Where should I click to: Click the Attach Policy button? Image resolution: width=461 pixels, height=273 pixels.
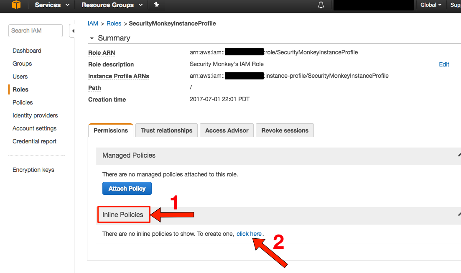pyautogui.click(x=127, y=188)
